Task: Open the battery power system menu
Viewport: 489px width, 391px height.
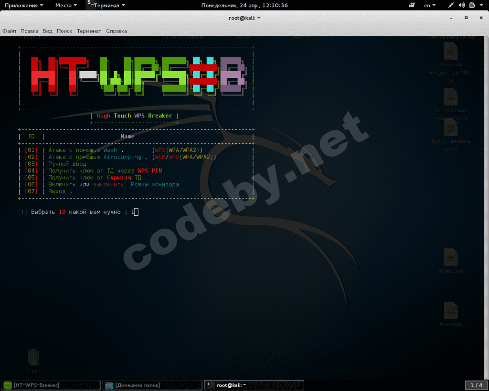Action: tap(476, 5)
